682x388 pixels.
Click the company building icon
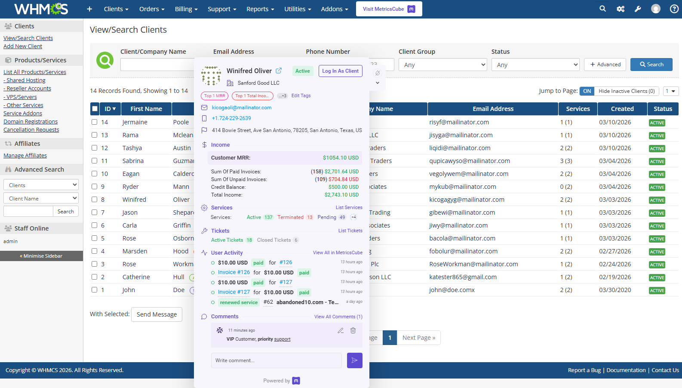230,83
